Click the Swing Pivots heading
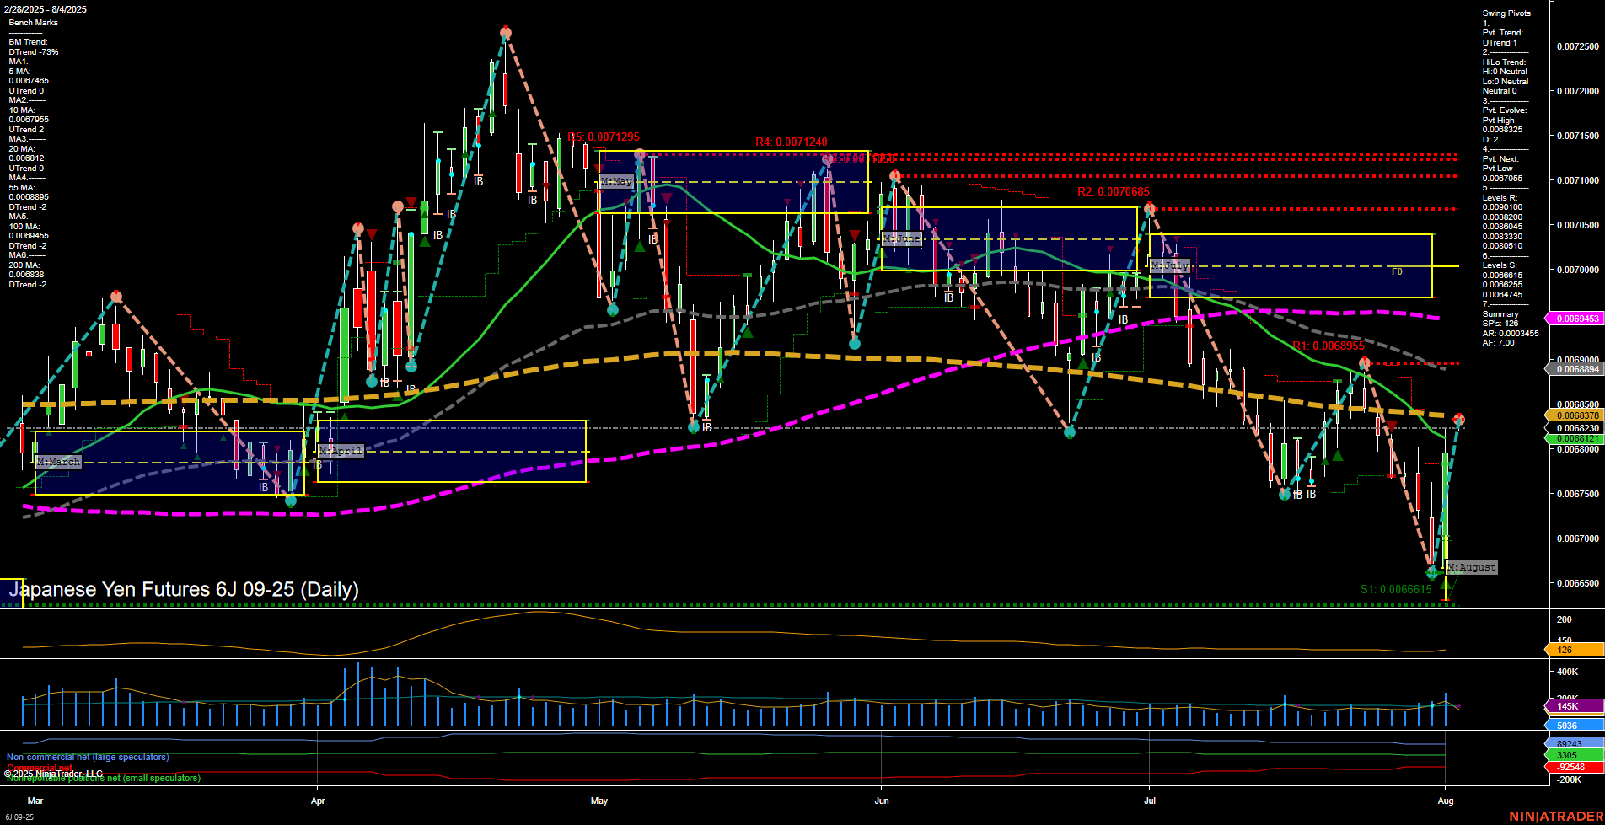1605x825 pixels. tap(1506, 13)
